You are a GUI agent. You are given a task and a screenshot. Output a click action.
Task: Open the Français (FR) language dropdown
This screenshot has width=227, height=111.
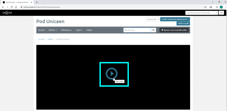(x=152, y=19)
